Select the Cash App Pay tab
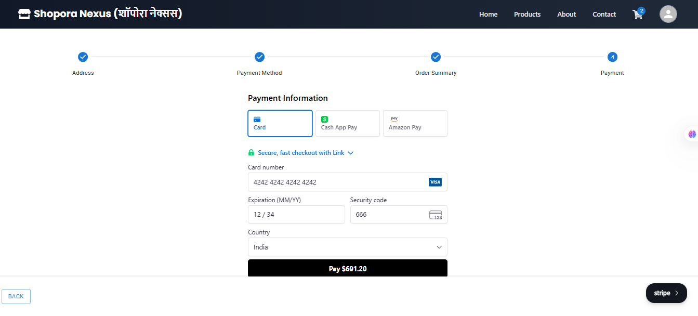The width and height of the screenshot is (698, 316). click(x=348, y=123)
